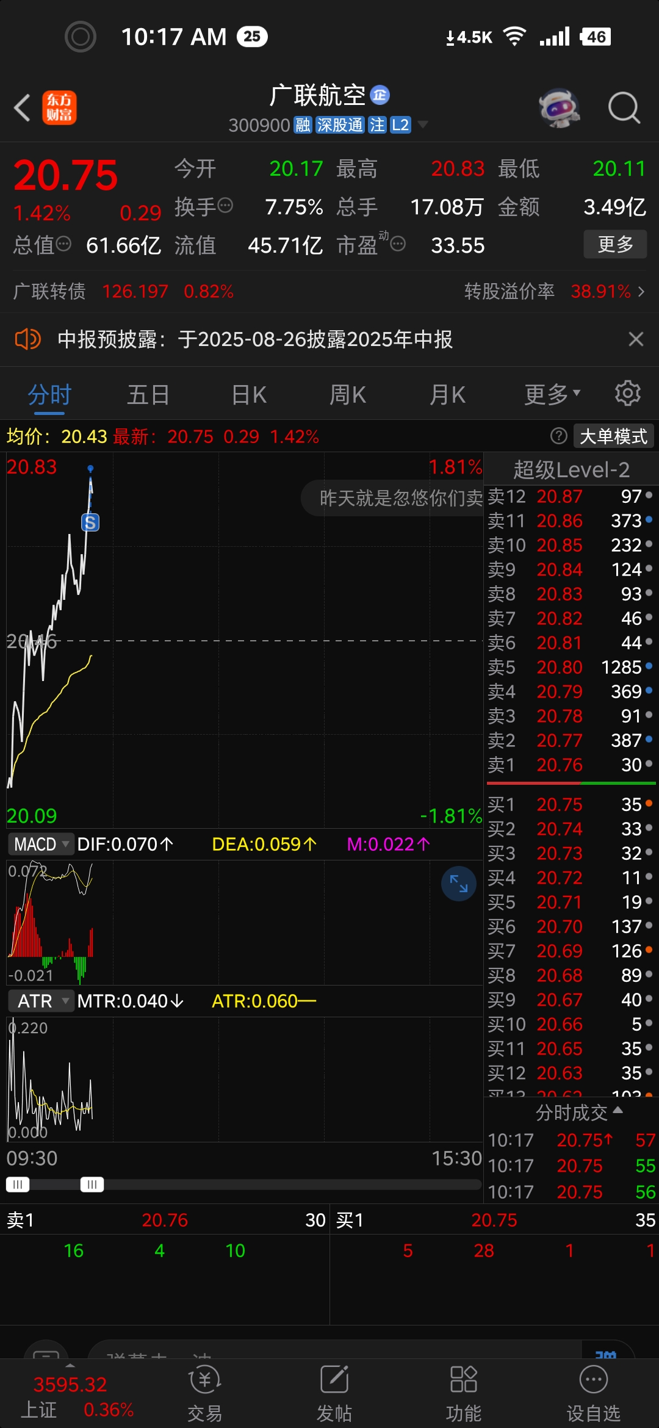This screenshot has height=1428, width=659.
Task: Tap the 注 tag
Action: coord(377,125)
